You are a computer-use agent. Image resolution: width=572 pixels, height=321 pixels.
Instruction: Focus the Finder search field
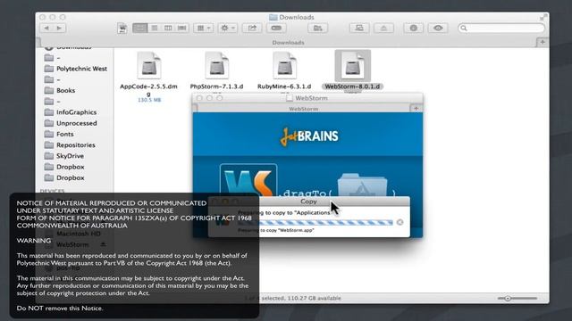(x=501, y=28)
